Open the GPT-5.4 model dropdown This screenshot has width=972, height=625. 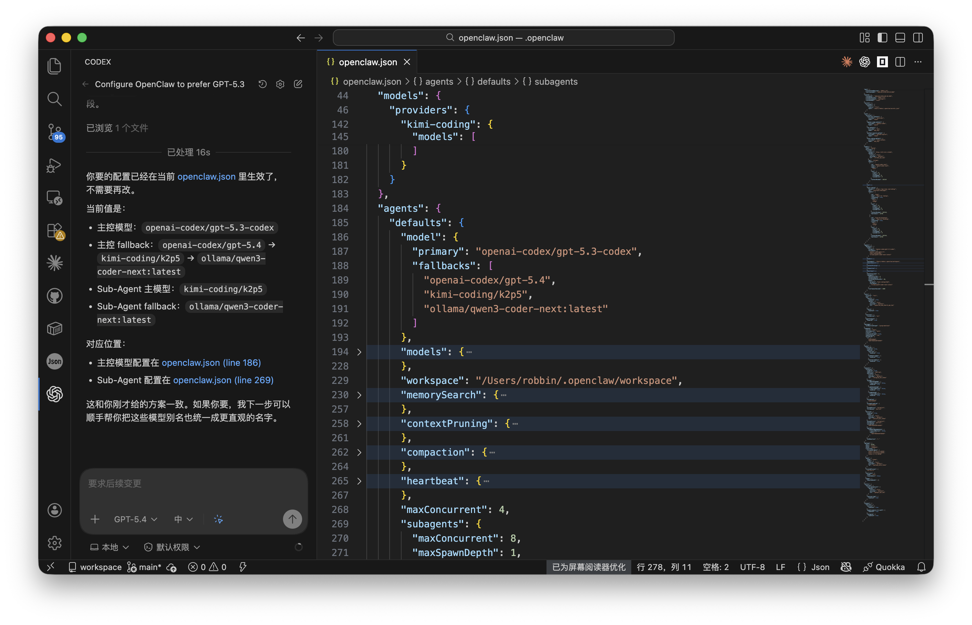click(x=136, y=519)
